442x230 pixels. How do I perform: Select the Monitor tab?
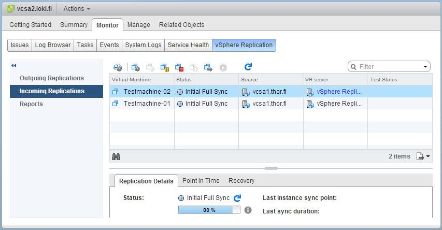click(107, 25)
